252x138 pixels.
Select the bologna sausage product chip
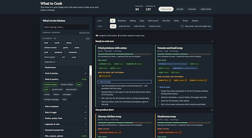[x=52, y=99]
